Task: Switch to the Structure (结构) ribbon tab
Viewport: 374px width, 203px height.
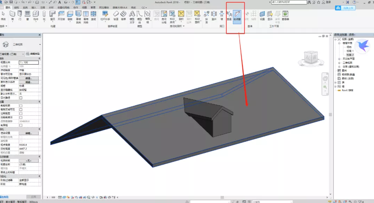Action: tap(16, 8)
